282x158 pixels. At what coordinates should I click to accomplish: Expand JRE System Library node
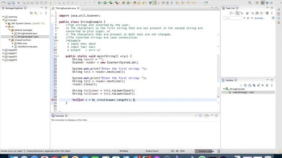coord(6,23)
